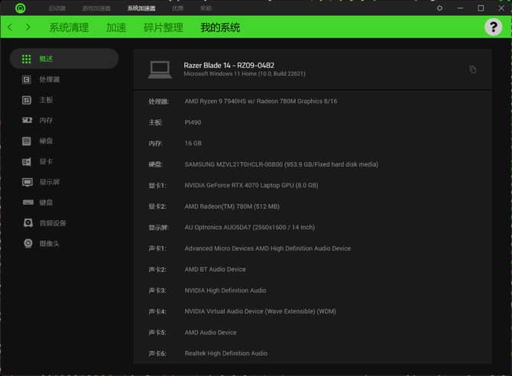The height and width of the screenshot is (376, 512).
Task: Open the 优惠 top tab
Action: (x=177, y=8)
